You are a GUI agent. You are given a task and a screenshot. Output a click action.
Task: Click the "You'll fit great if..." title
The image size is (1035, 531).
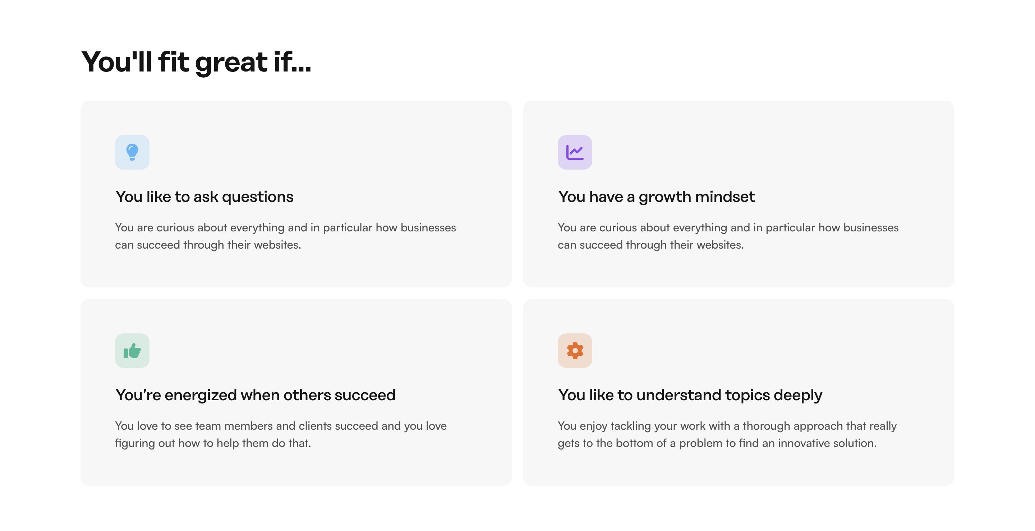(x=196, y=62)
